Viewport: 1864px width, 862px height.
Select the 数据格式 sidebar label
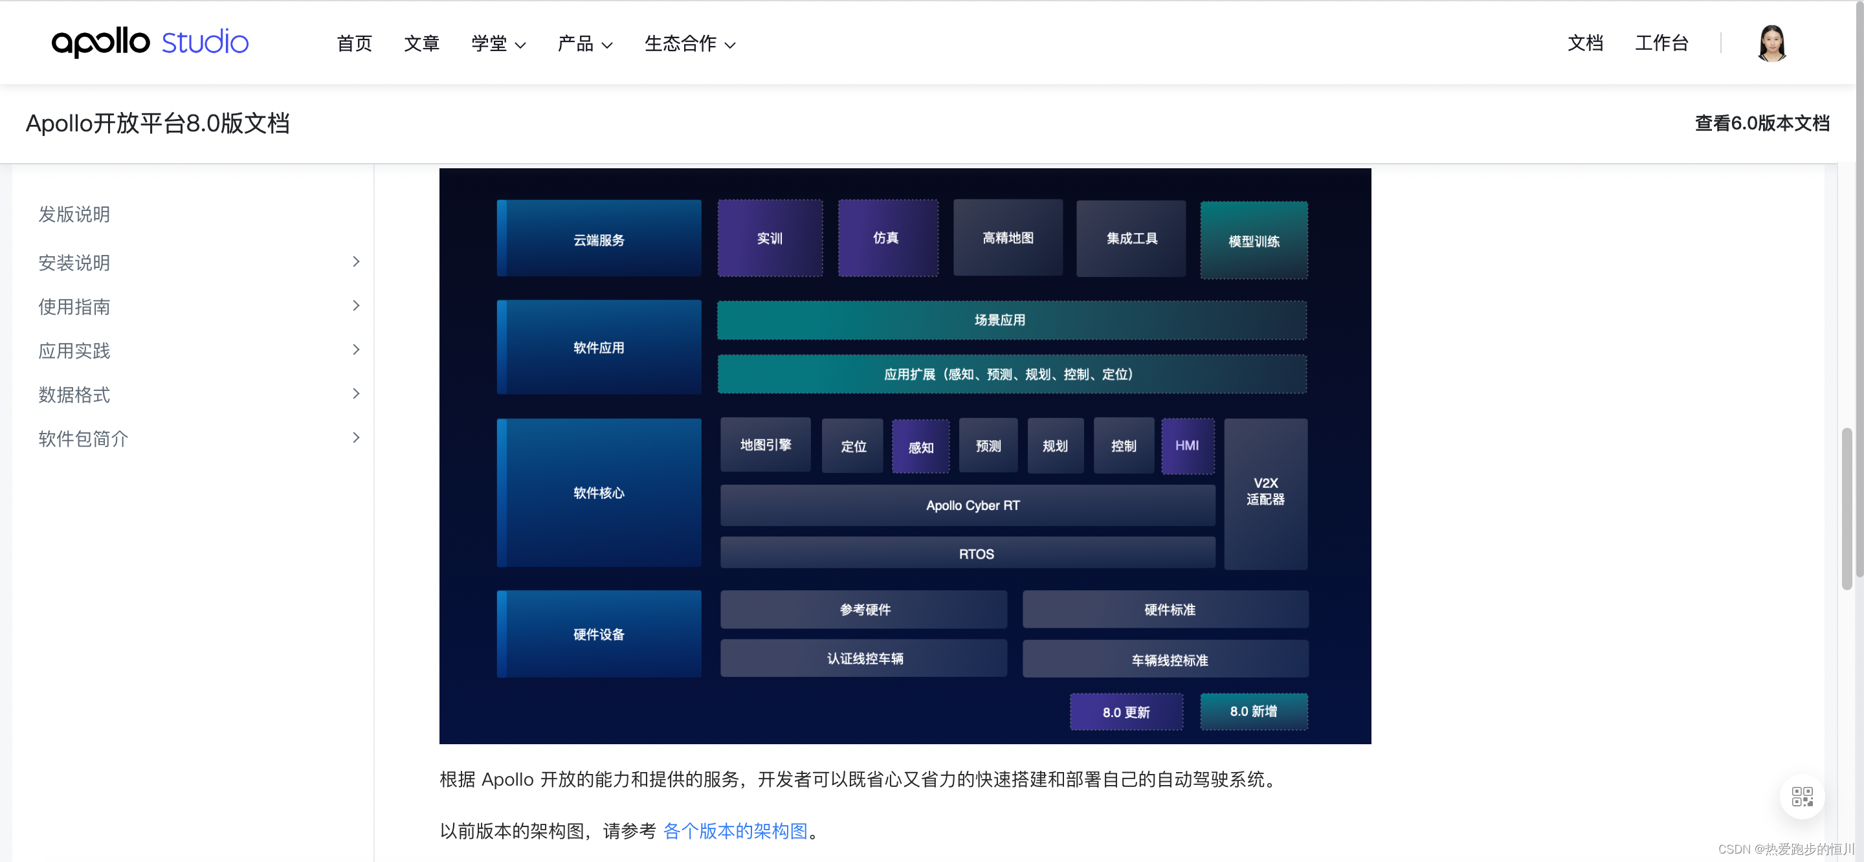click(x=74, y=395)
